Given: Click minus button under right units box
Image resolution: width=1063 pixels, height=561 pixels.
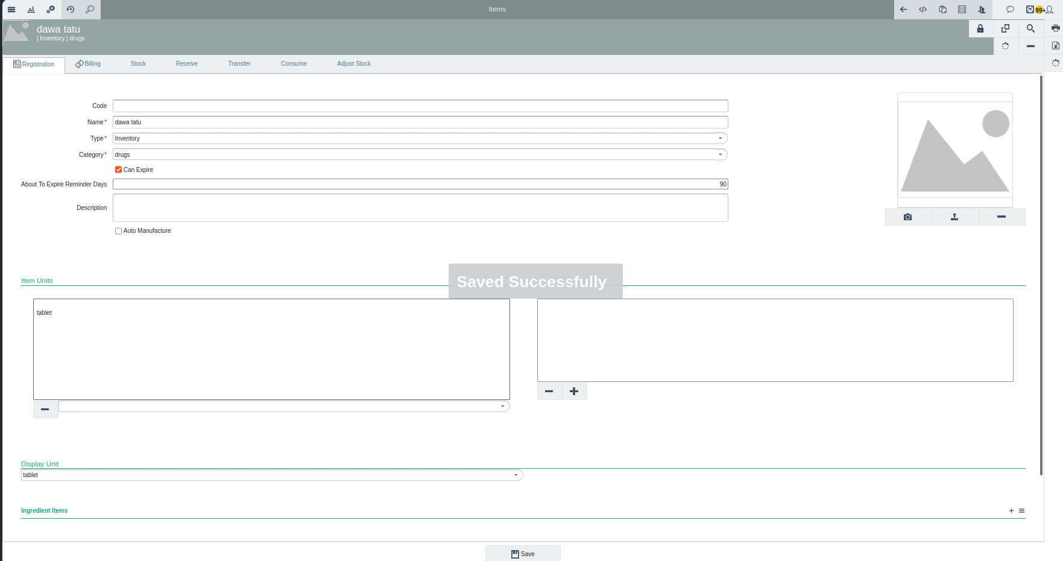Looking at the screenshot, I should coord(549,391).
